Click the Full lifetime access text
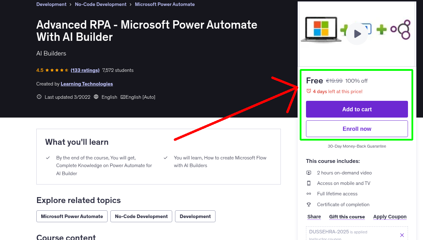Screen dimensions: 423x240 [x=337, y=194]
